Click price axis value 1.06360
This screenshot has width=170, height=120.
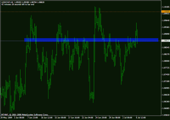[x=166, y=102]
